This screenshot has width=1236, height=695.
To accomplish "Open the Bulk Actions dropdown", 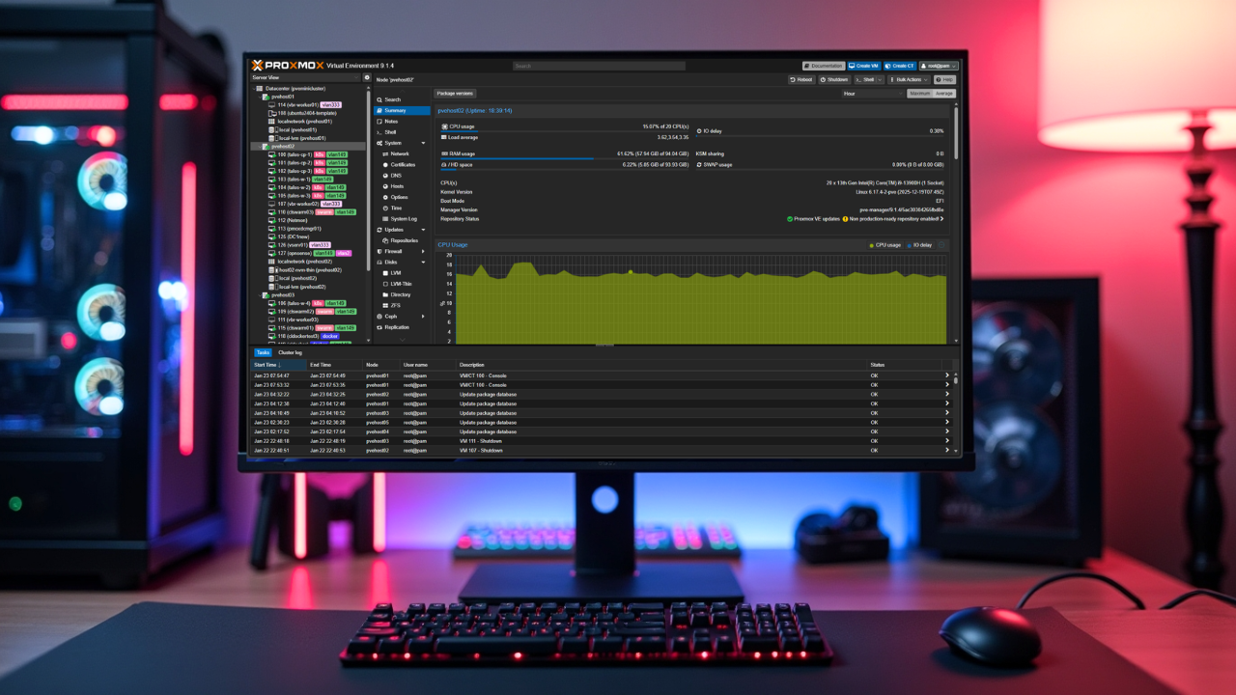I will [x=909, y=79].
